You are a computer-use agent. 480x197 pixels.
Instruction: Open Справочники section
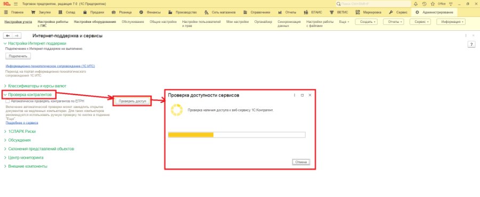[257, 13]
